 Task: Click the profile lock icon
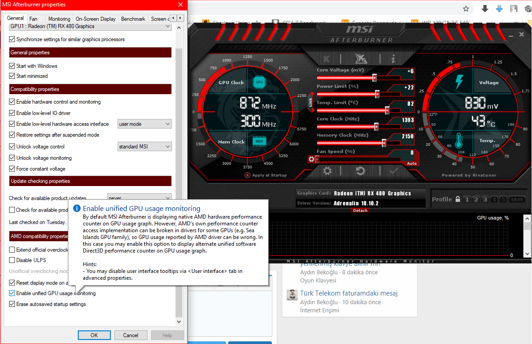coord(458,199)
